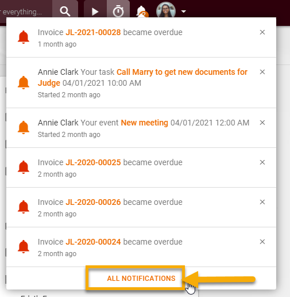Click the search magnifier icon
The height and width of the screenshot is (297, 290).
coord(65,11)
